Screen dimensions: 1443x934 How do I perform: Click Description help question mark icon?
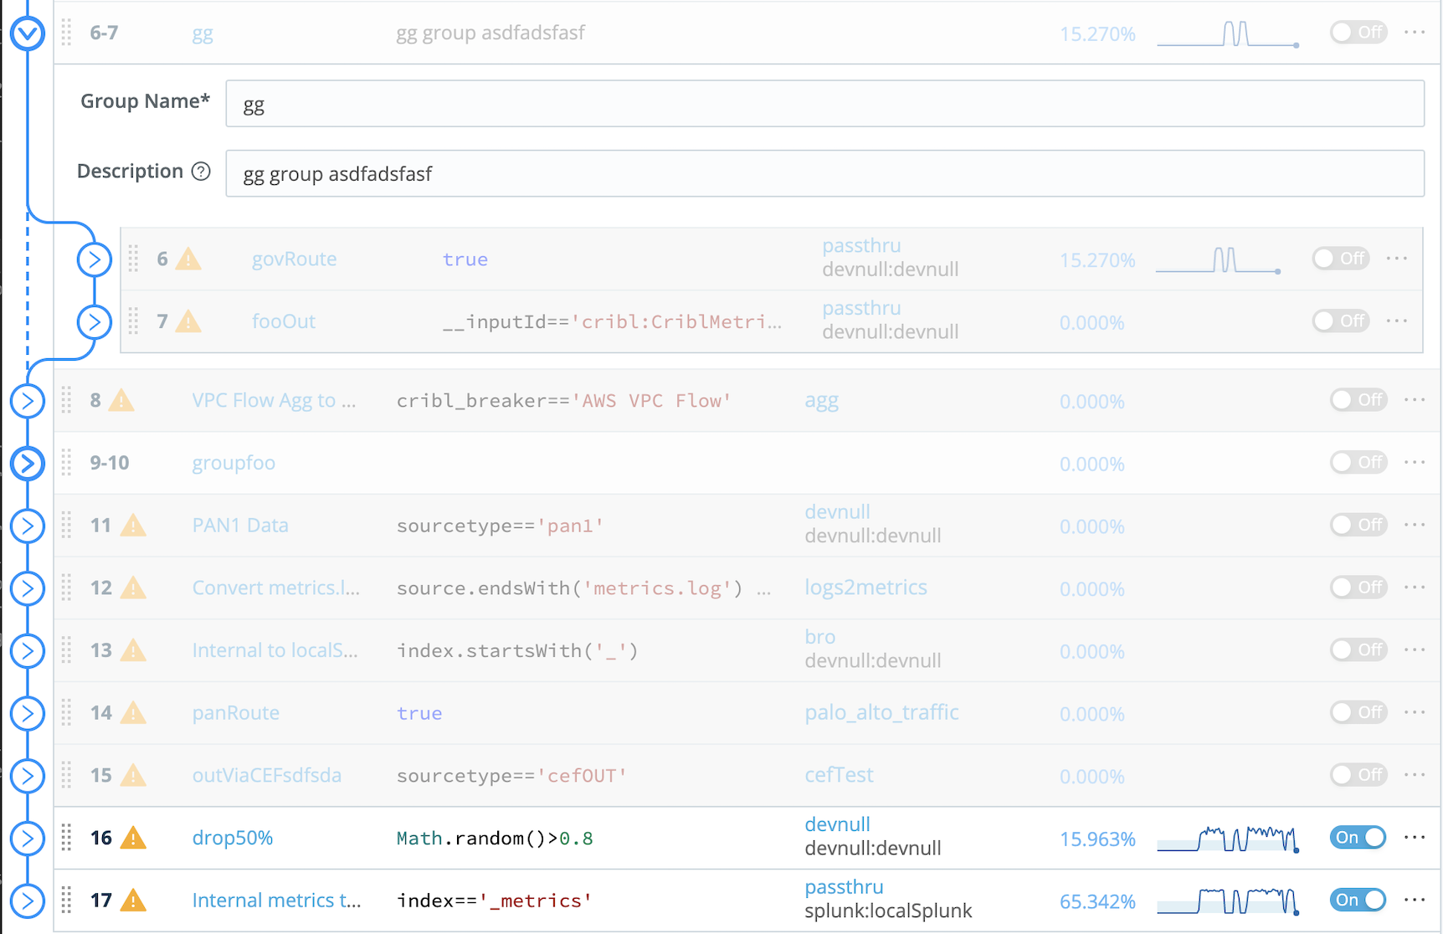(x=201, y=172)
